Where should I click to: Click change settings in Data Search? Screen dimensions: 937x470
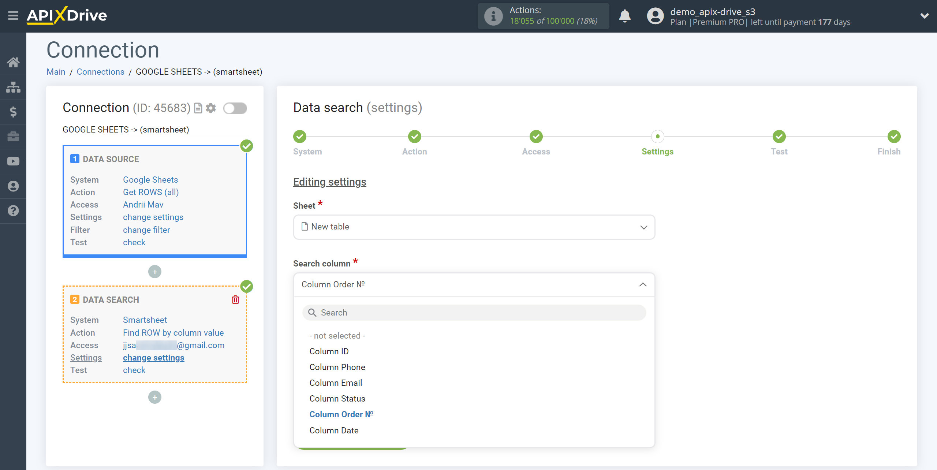click(x=153, y=358)
